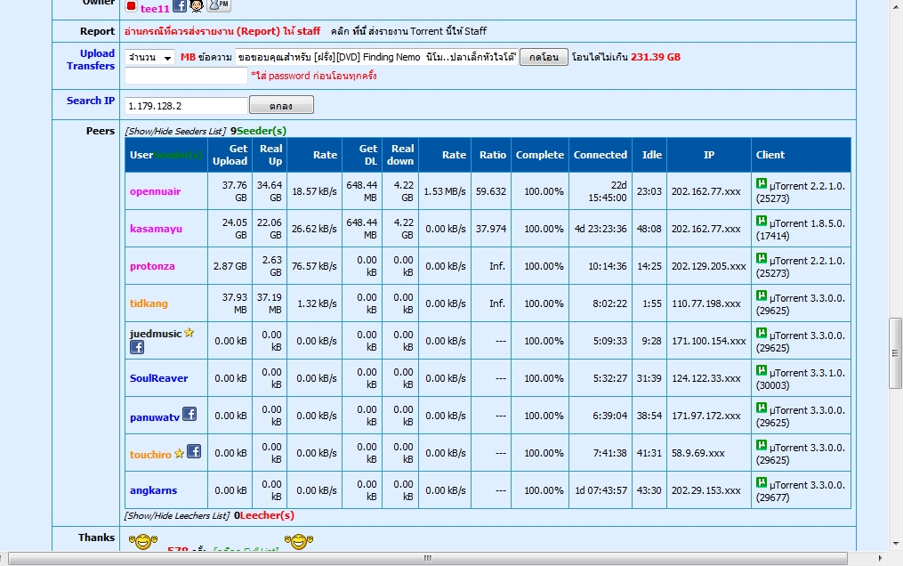Image resolution: width=903 pixels, height=566 pixels.
Task: Click the µTorrent icon in panuwatv's row
Action: (x=762, y=408)
